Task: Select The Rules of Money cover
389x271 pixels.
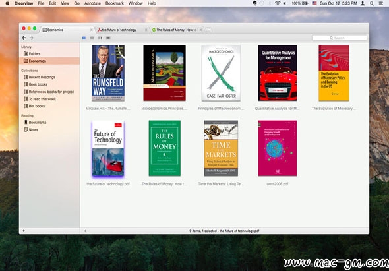Action: tap(164, 148)
